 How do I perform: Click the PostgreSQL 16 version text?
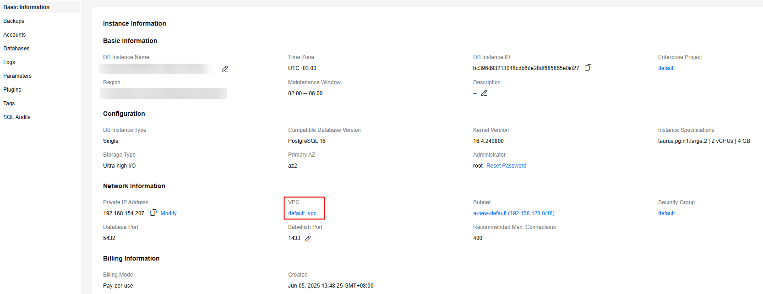pos(307,141)
